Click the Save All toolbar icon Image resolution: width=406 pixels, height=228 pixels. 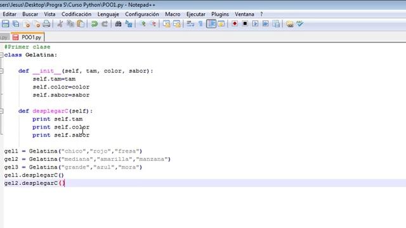(x=16, y=24)
